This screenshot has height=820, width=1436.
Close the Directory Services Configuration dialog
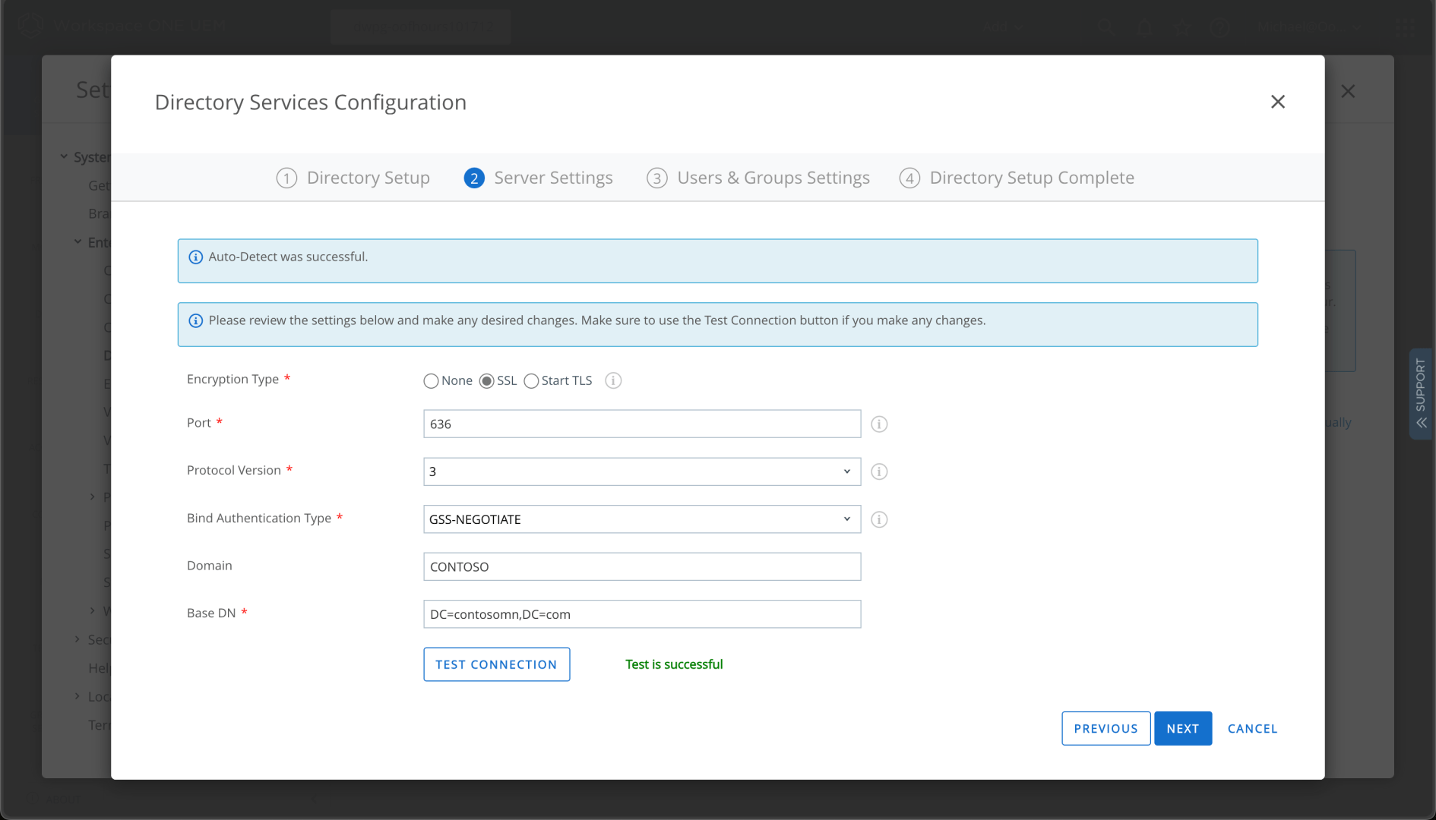click(x=1277, y=102)
